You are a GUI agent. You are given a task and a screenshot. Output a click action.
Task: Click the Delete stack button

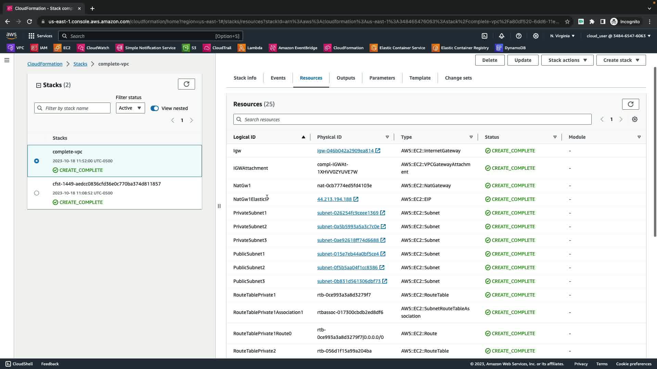pyautogui.click(x=489, y=60)
